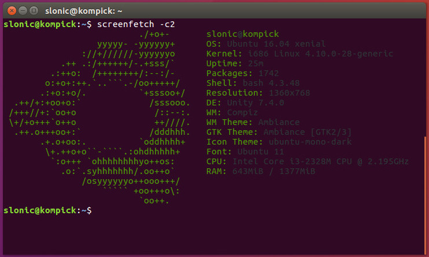429x257 pixels.
Task: Click the 'WM Theme: Ambiance' line
Action: coord(253,122)
